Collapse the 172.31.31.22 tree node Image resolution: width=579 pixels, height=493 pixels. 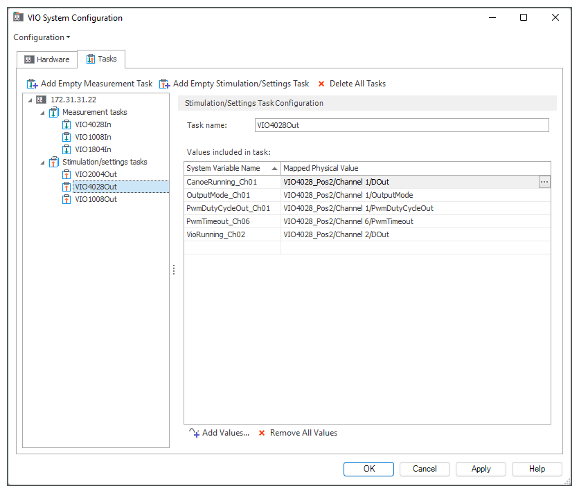click(30, 100)
